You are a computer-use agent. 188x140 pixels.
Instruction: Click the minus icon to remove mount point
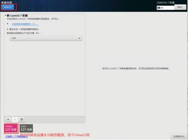tap(15, 120)
